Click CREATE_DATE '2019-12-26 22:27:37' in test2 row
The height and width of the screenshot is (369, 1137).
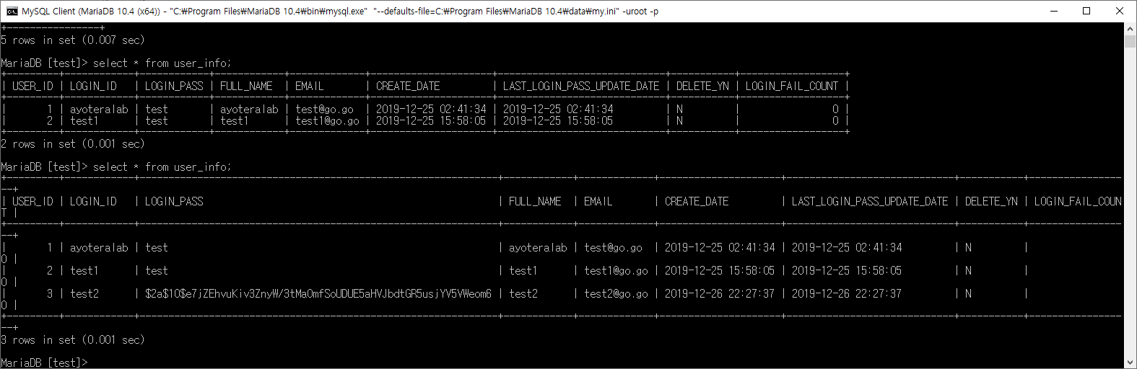click(720, 294)
